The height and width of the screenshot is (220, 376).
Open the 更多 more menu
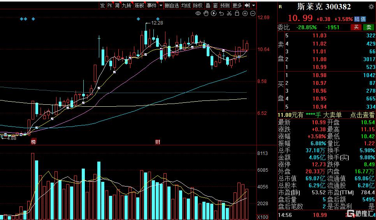(237, 5)
